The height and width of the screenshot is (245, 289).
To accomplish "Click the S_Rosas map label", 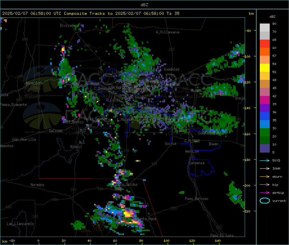I will pos(129,104).
